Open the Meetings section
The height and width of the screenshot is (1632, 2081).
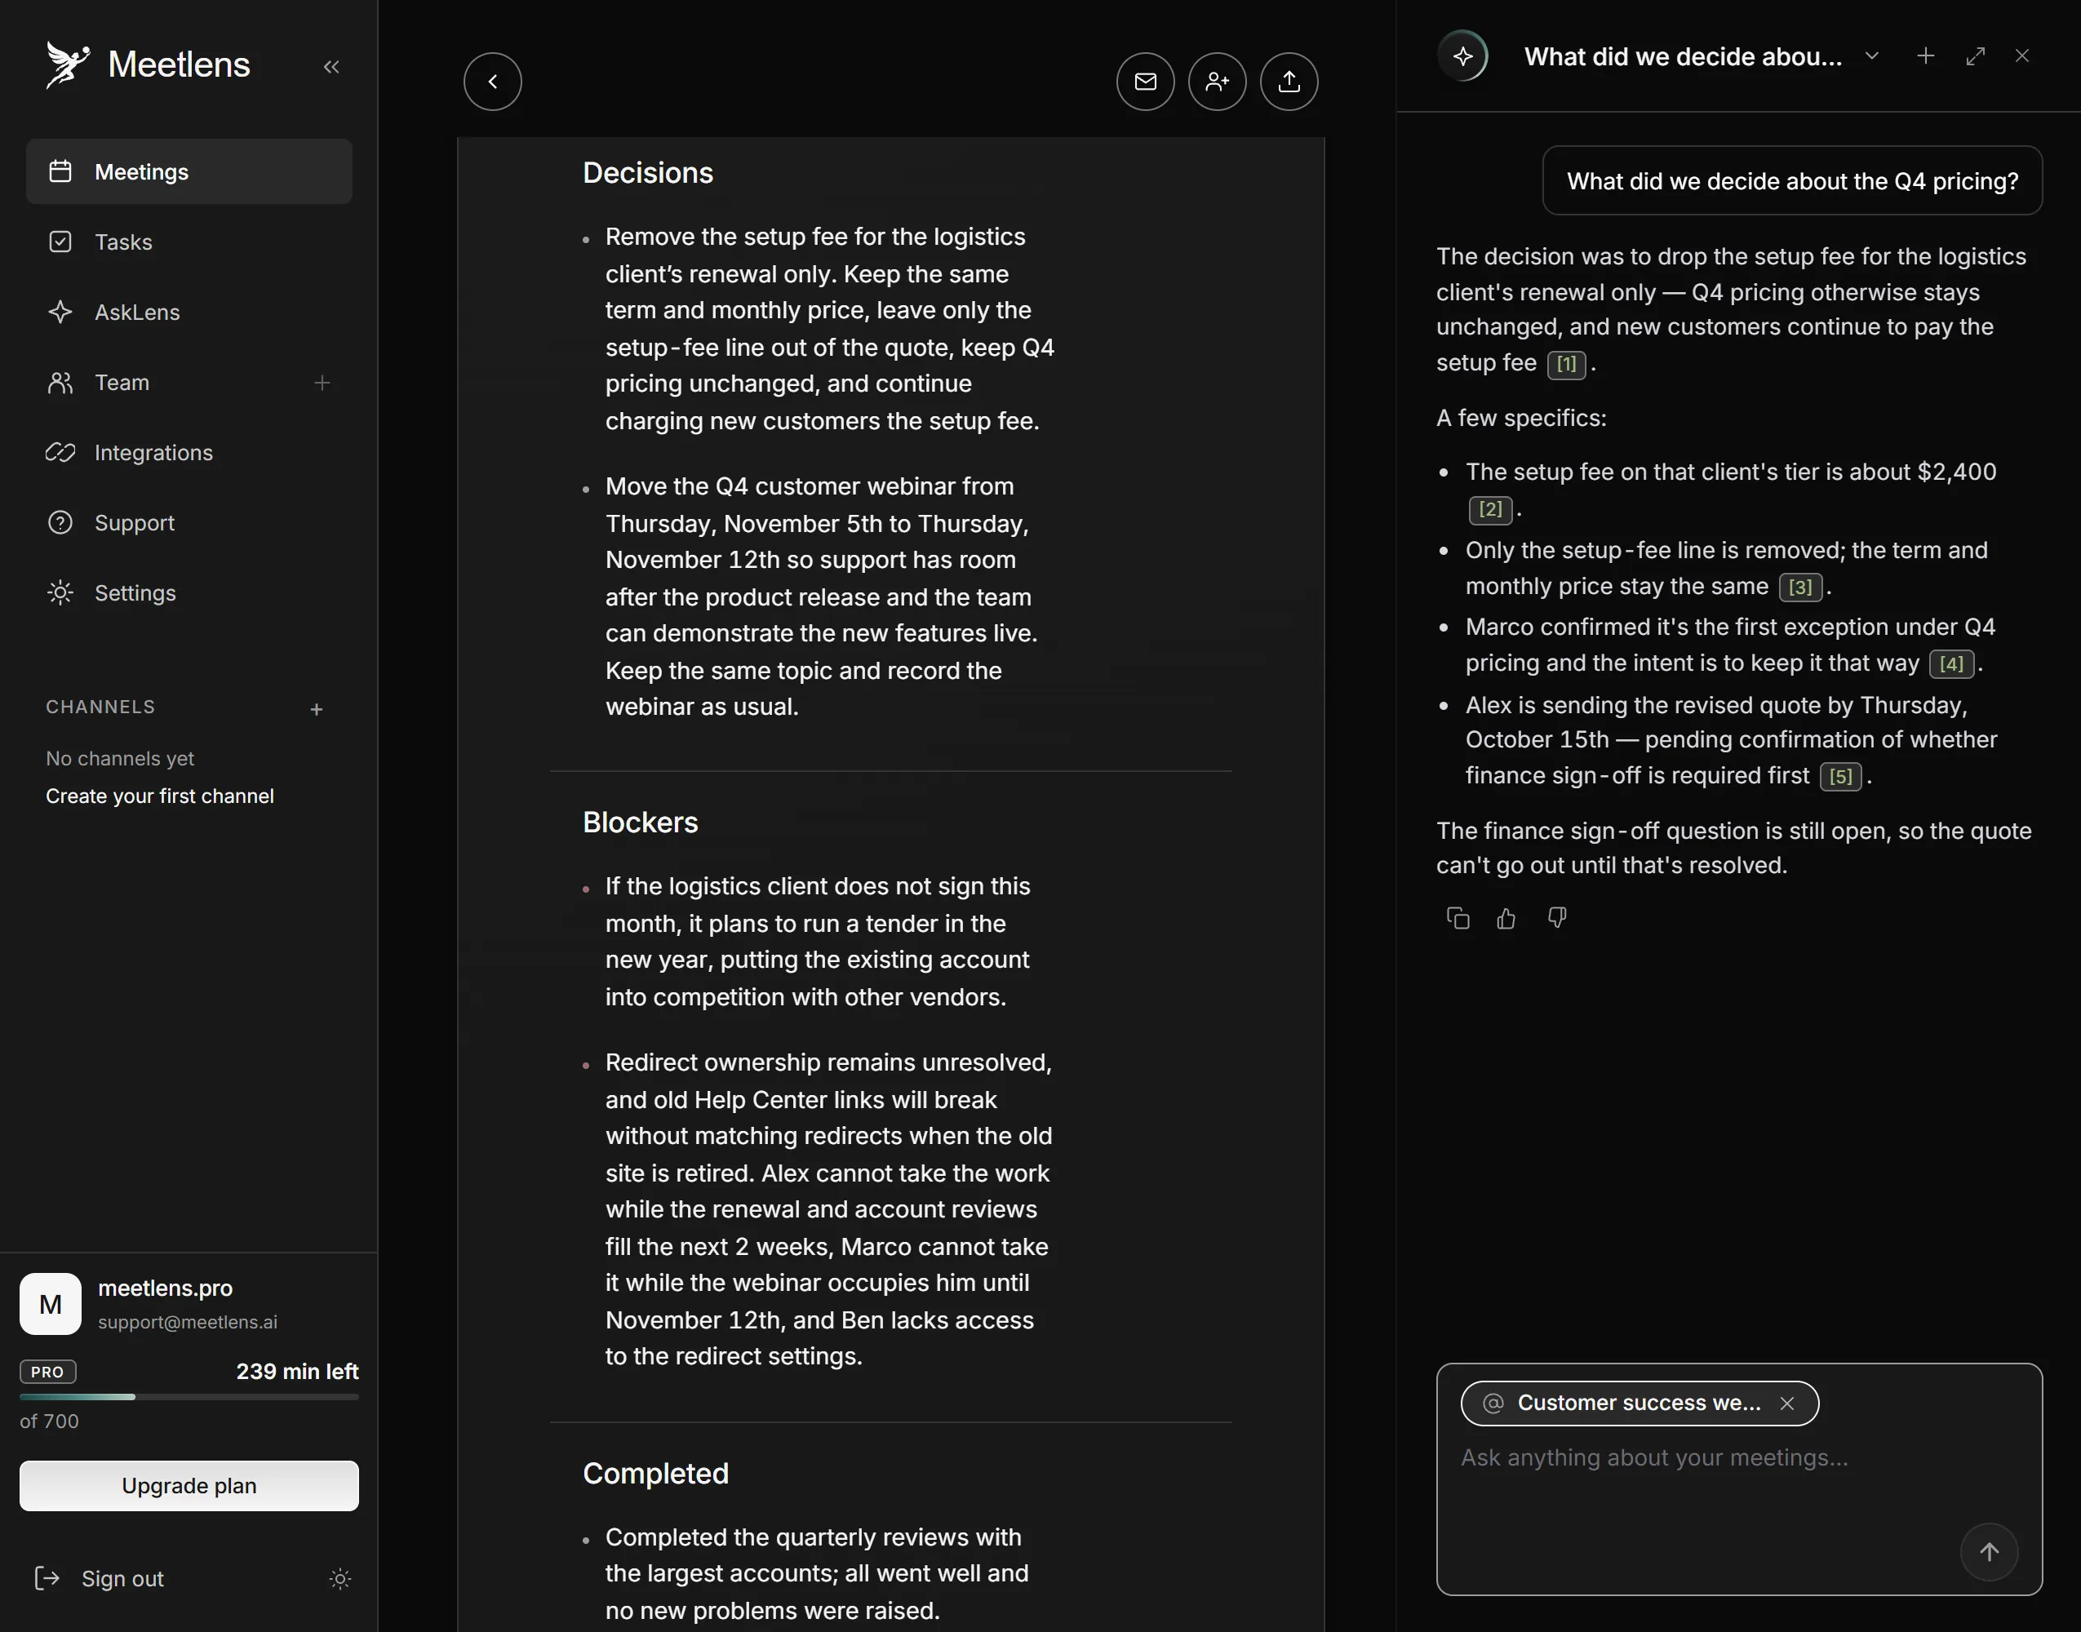[x=189, y=172]
